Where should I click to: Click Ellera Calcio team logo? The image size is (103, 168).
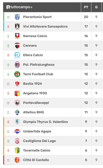[x=17, y=55]
